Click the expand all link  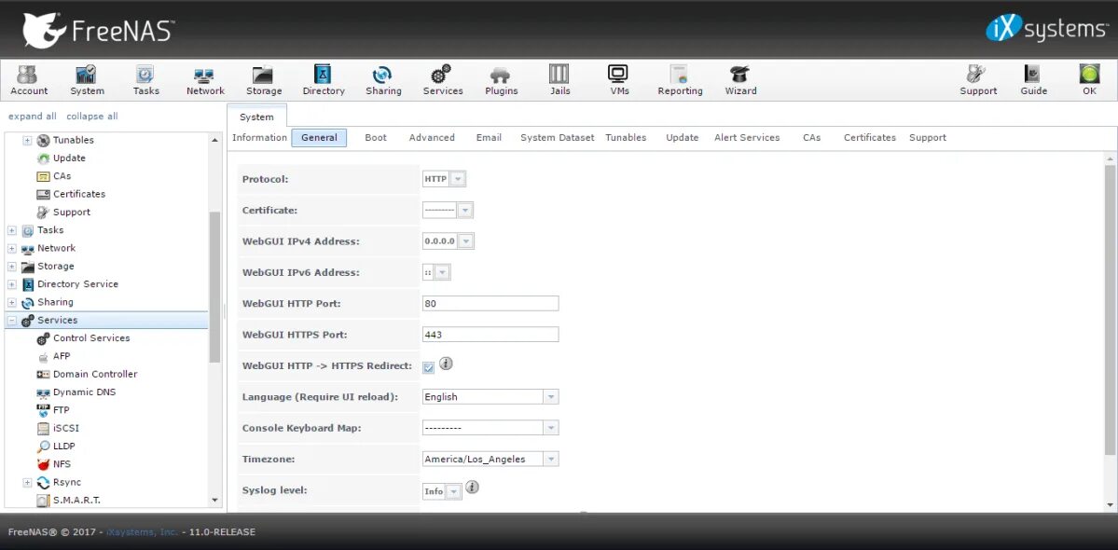tap(33, 117)
